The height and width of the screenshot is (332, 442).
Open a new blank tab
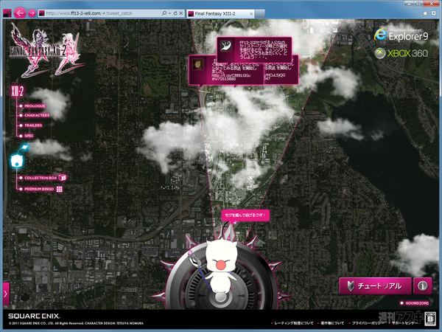pos(260,13)
